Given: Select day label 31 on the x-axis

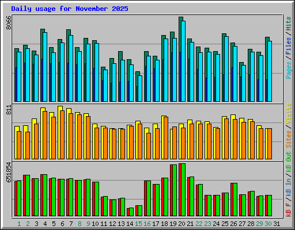Looking at the screenshot, I should point(277,224).
